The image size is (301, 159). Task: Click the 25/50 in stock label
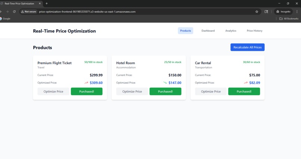click(x=173, y=62)
